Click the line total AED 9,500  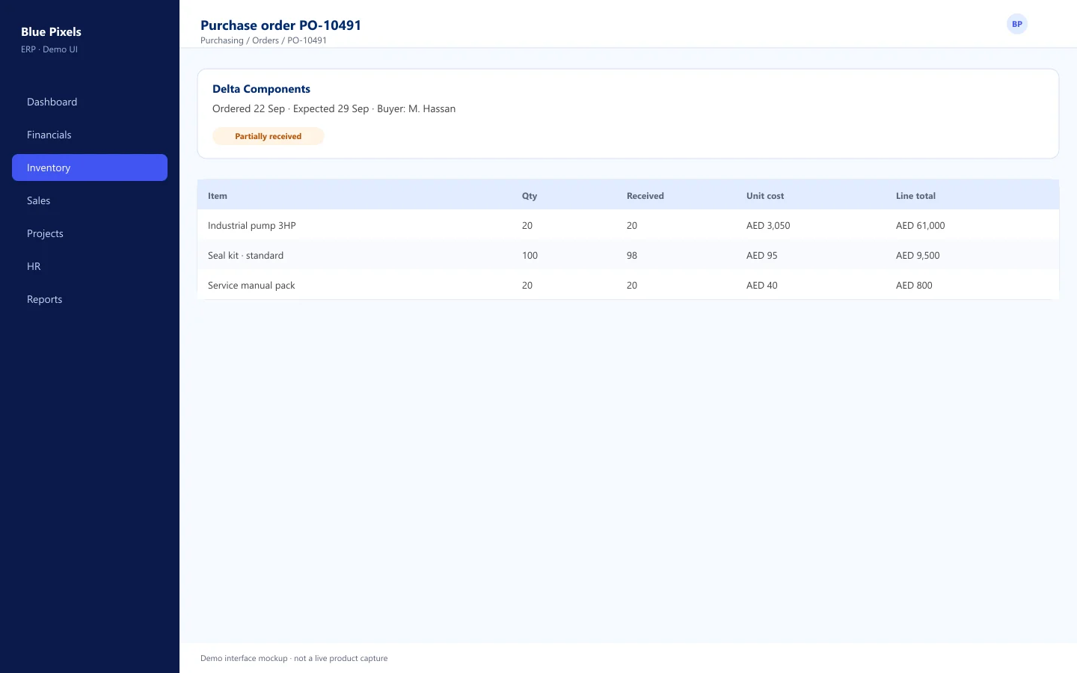tap(918, 255)
